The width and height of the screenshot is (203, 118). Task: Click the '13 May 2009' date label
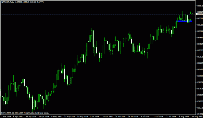coord(70,116)
